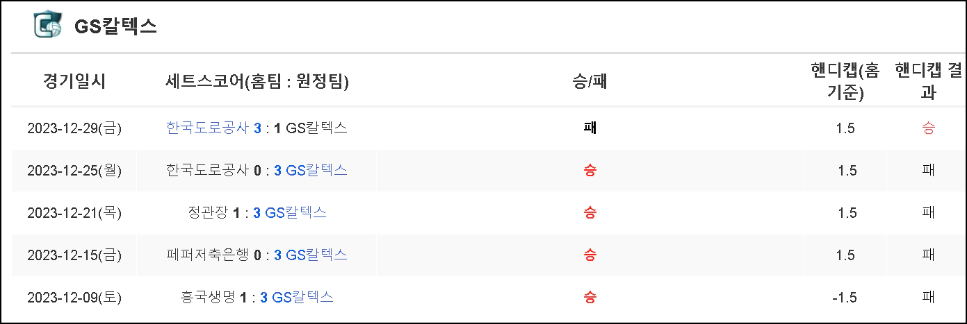Click the 승/패 column header
The width and height of the screenshot is (967, 324).
click(x=590, y=81)
